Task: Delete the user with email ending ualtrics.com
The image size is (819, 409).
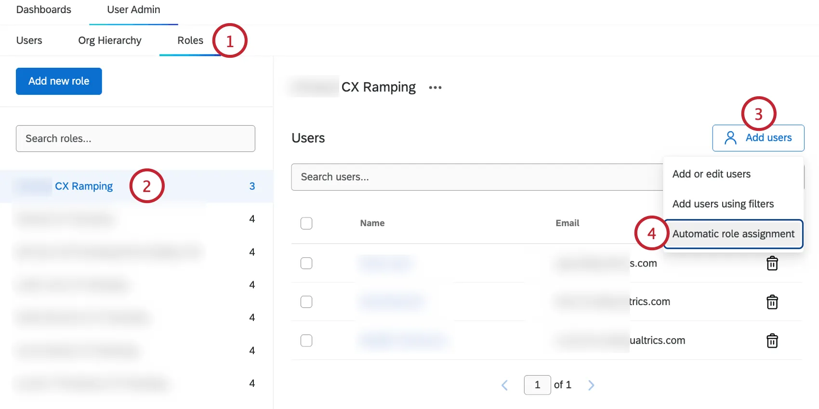Action: [772, 341]
